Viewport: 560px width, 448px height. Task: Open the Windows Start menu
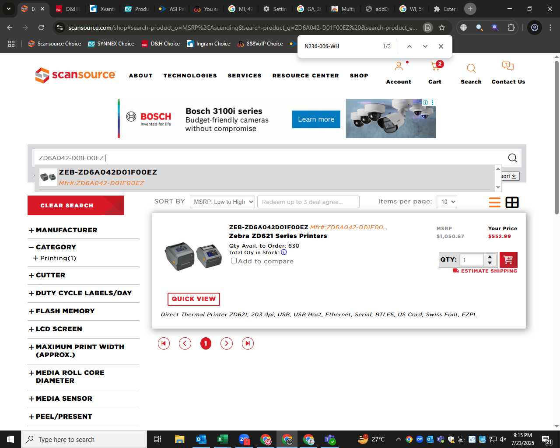coord(10,439)
